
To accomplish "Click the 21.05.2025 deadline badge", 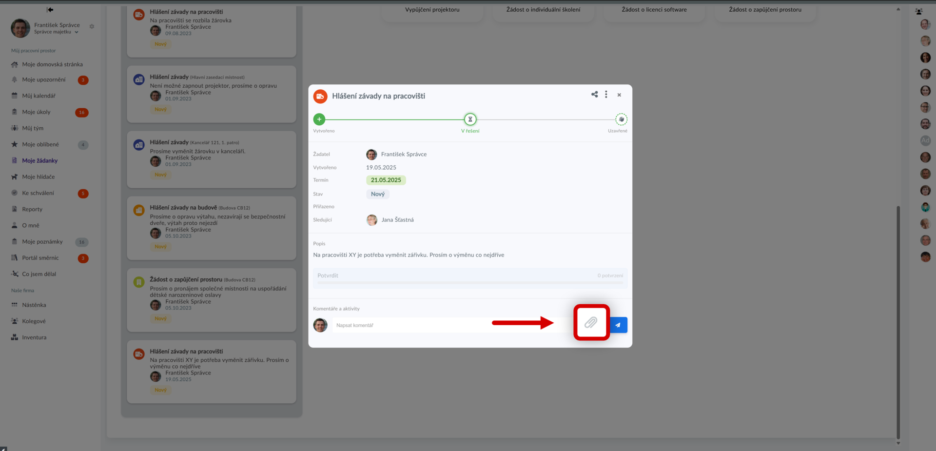I will [x=386, y=180].
